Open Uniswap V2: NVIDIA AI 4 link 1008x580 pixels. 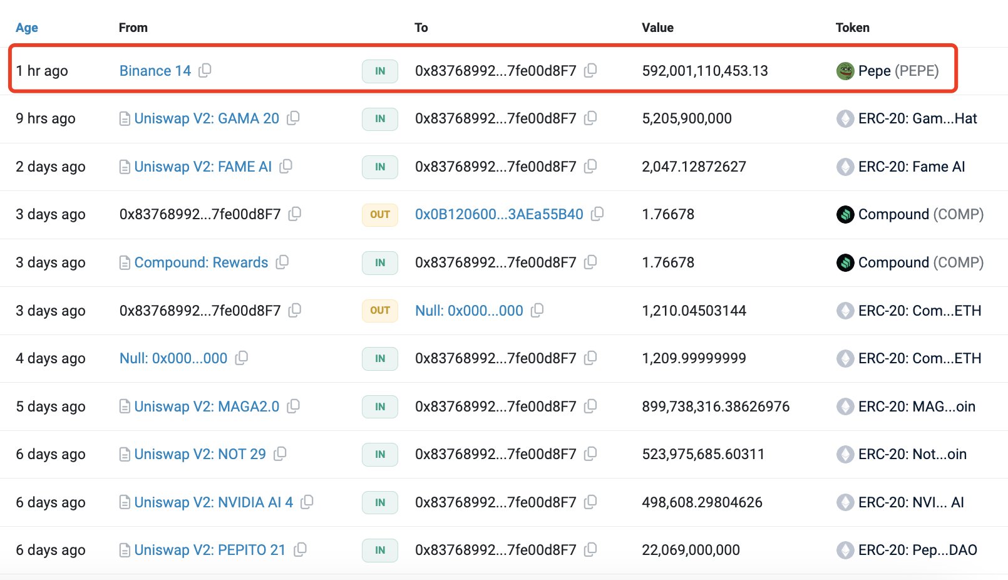[213, 502]
